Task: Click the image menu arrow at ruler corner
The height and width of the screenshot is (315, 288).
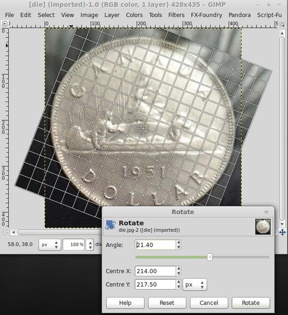Action: pos(5,24)
